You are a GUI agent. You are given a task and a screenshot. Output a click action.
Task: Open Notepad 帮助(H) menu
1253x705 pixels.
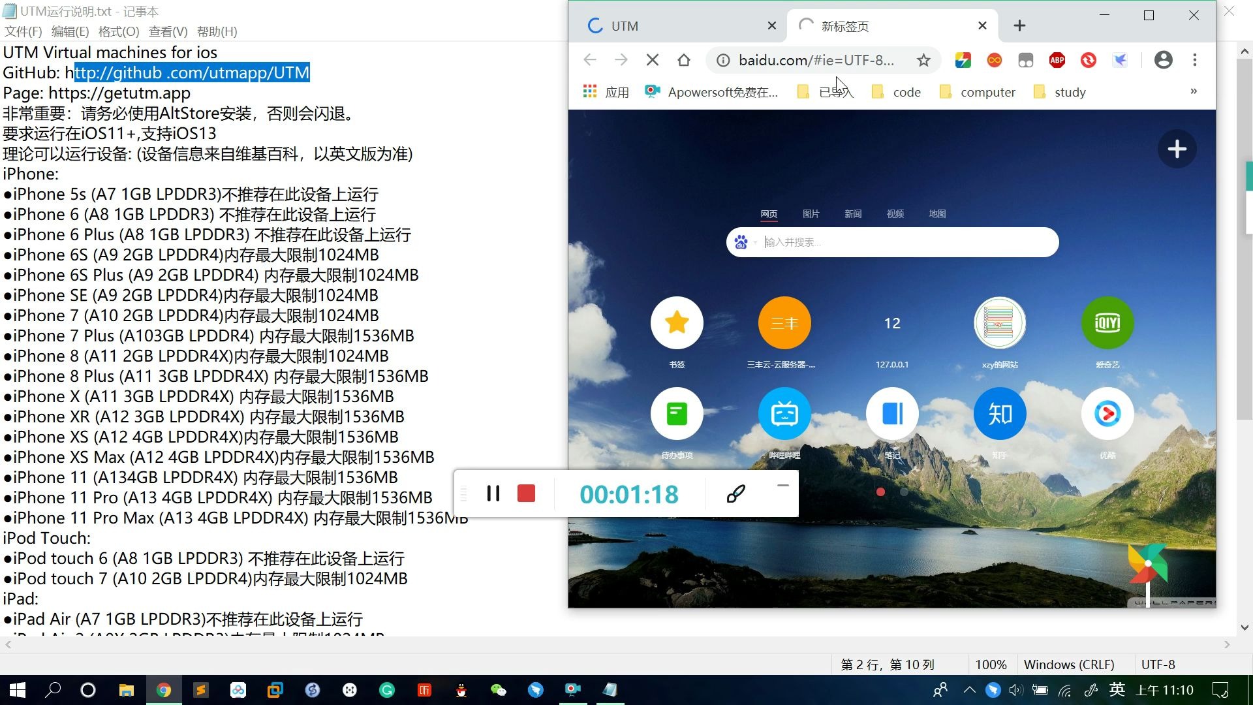pyautogui.click(x=217, y=31)
